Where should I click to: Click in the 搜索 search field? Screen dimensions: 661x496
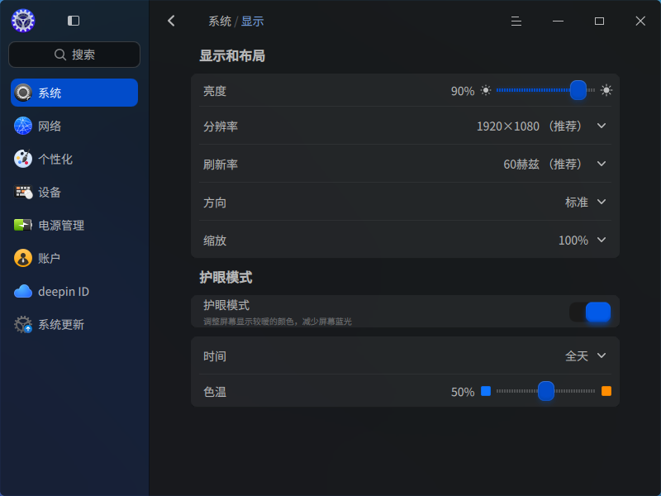[74, 55]
